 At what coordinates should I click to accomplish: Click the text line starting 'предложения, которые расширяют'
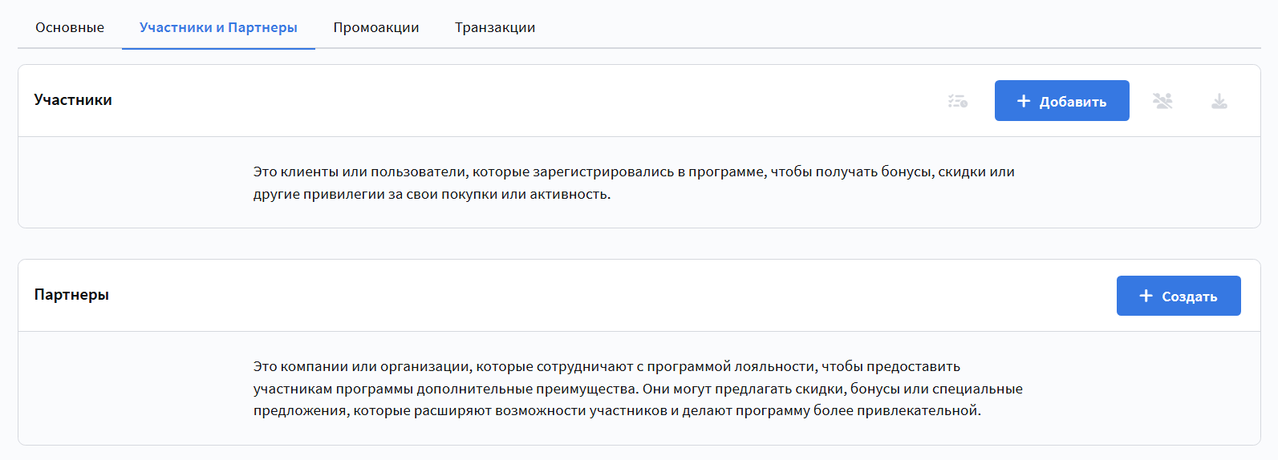coord(618,410)
